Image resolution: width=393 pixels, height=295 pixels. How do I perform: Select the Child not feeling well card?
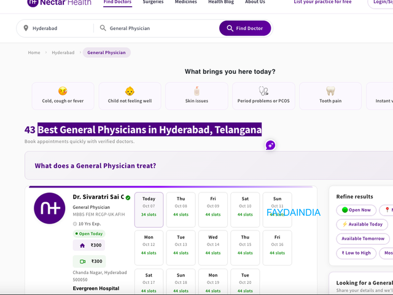pos(130,96)
